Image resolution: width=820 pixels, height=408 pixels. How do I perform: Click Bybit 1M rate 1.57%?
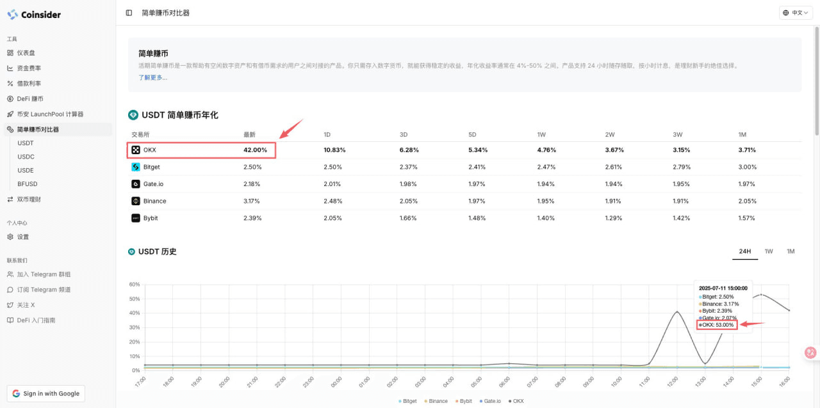747,218
